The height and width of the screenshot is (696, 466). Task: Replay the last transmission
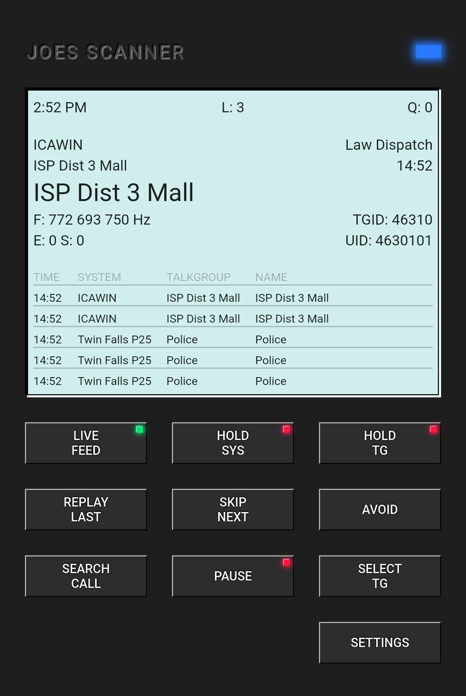point(86,509)
